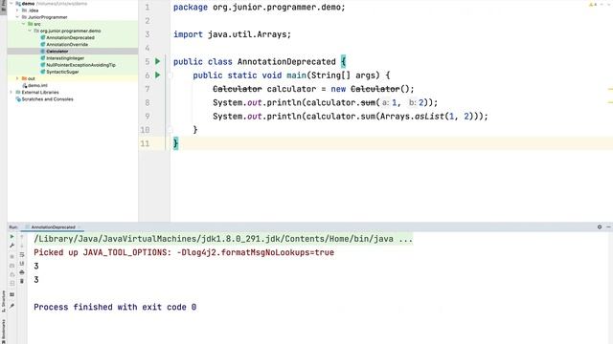Click scroll-to-end console icon
The height and width of the screenshot is (344, 613).
(x=22, y=264)
